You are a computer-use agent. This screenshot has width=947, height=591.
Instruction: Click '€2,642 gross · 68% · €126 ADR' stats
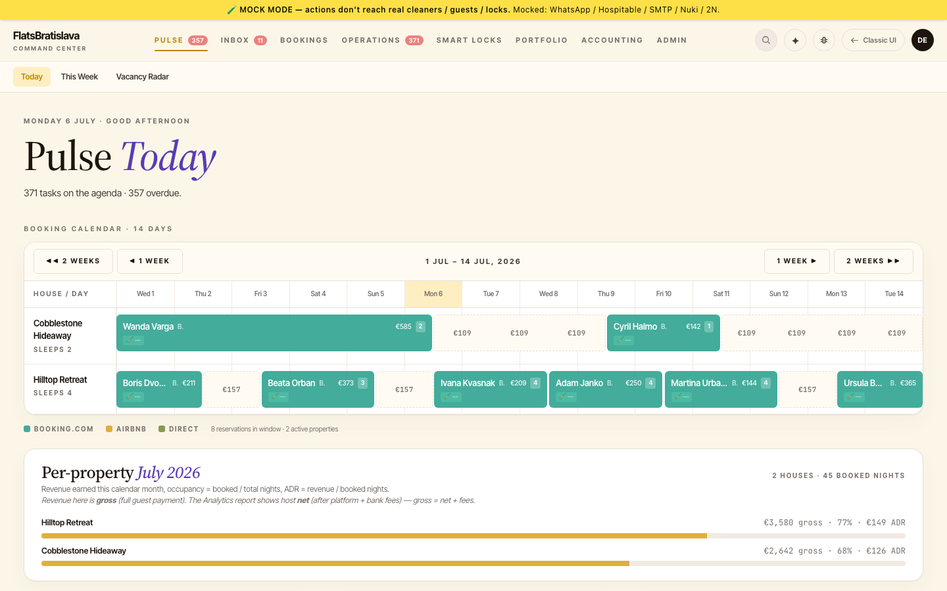pos(835,551)
